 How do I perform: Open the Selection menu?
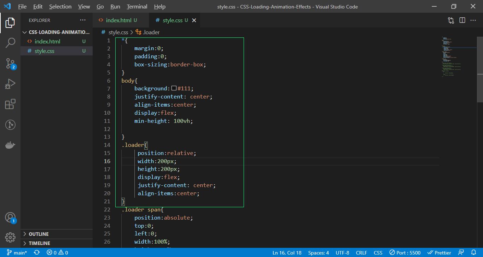(x=60, y=7)
